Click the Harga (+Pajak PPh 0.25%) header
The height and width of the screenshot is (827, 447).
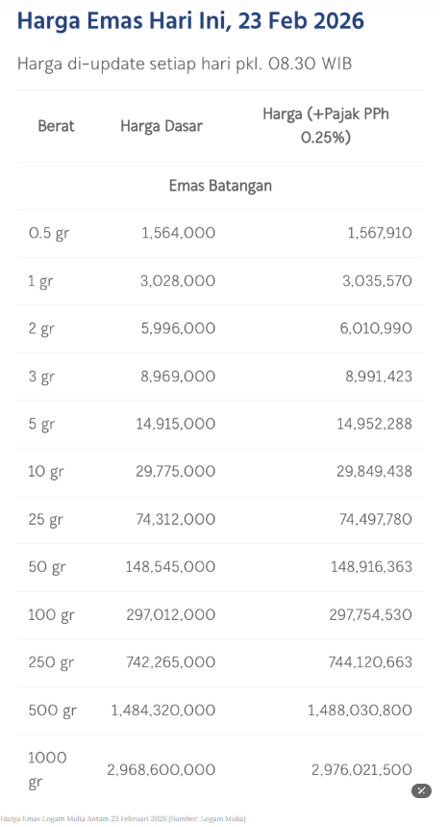click(326, 126)
